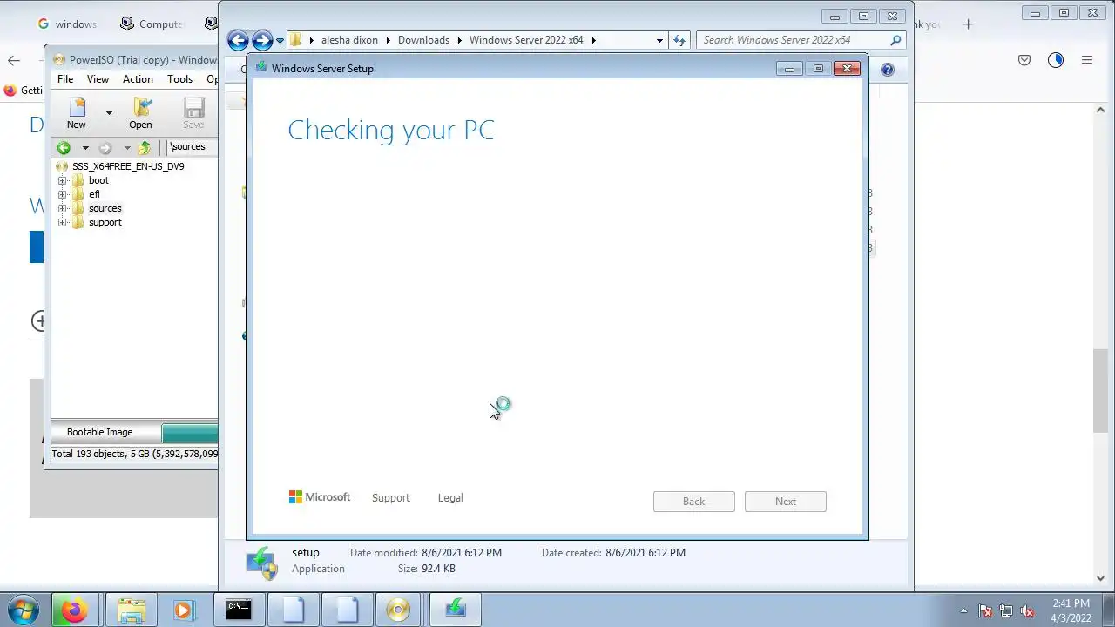Click Firefox Pocket save icon
This screenshot has height=627, width=1115.
[x=1024, y=60]
